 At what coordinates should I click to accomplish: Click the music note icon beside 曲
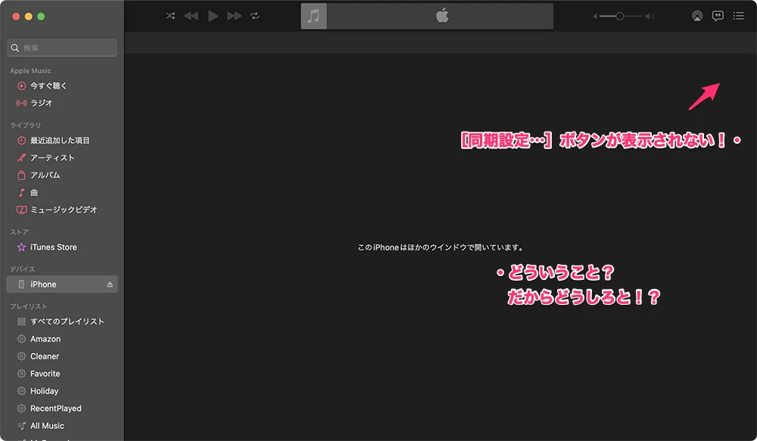pos(21,193)
